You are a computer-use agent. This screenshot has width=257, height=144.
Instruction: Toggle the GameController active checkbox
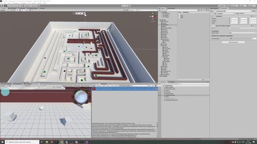[x=215, y=11]
